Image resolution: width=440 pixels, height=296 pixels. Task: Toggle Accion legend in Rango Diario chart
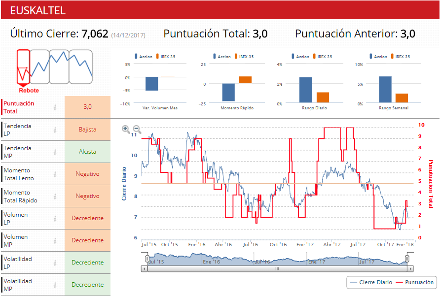point(300,57)
